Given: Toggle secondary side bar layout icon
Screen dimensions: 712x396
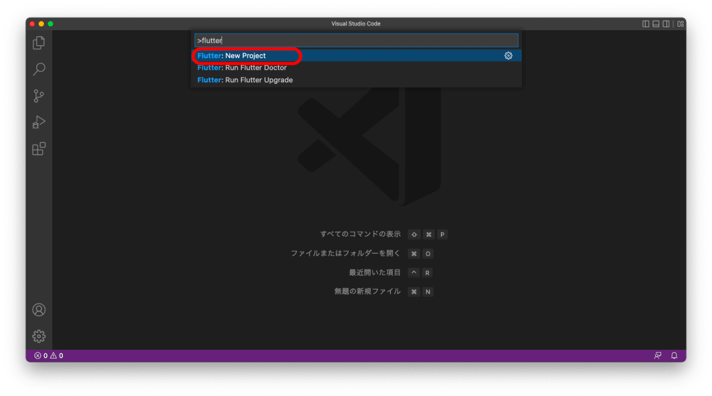Looking at the screenshot, I should (666, 24).
